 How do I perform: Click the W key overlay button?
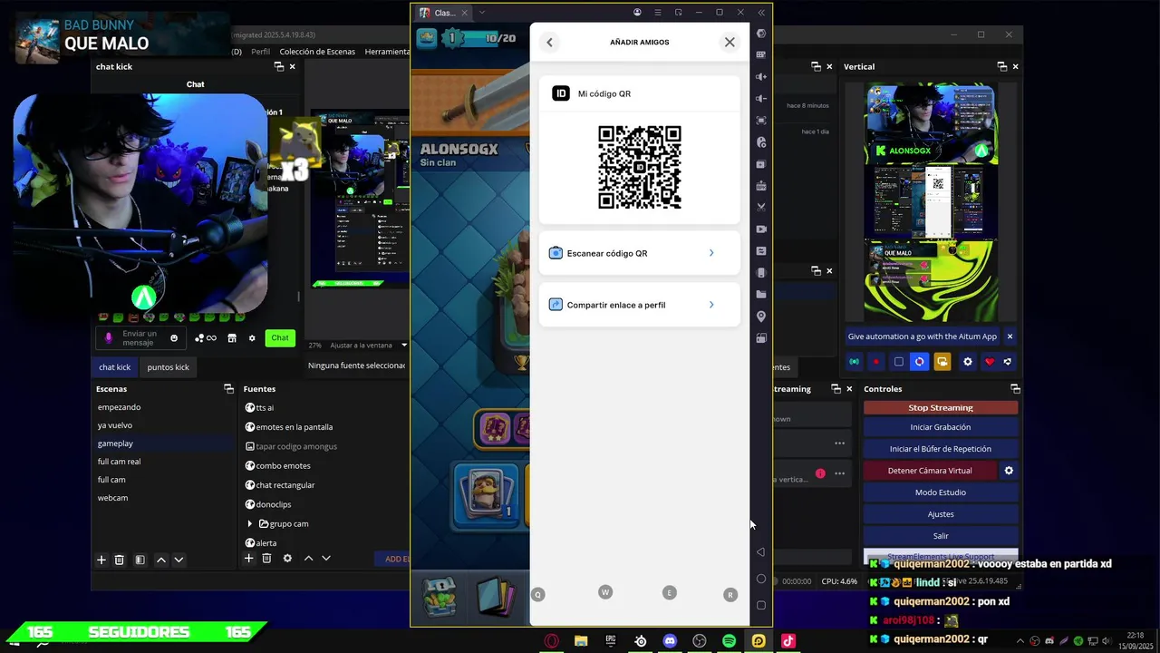pyautogui.click(x=605, y=592)
